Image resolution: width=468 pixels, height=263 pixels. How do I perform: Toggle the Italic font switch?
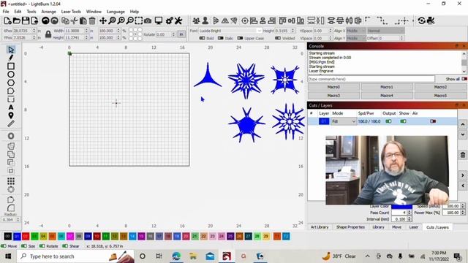pyautogui.click(x=221, y=38)
